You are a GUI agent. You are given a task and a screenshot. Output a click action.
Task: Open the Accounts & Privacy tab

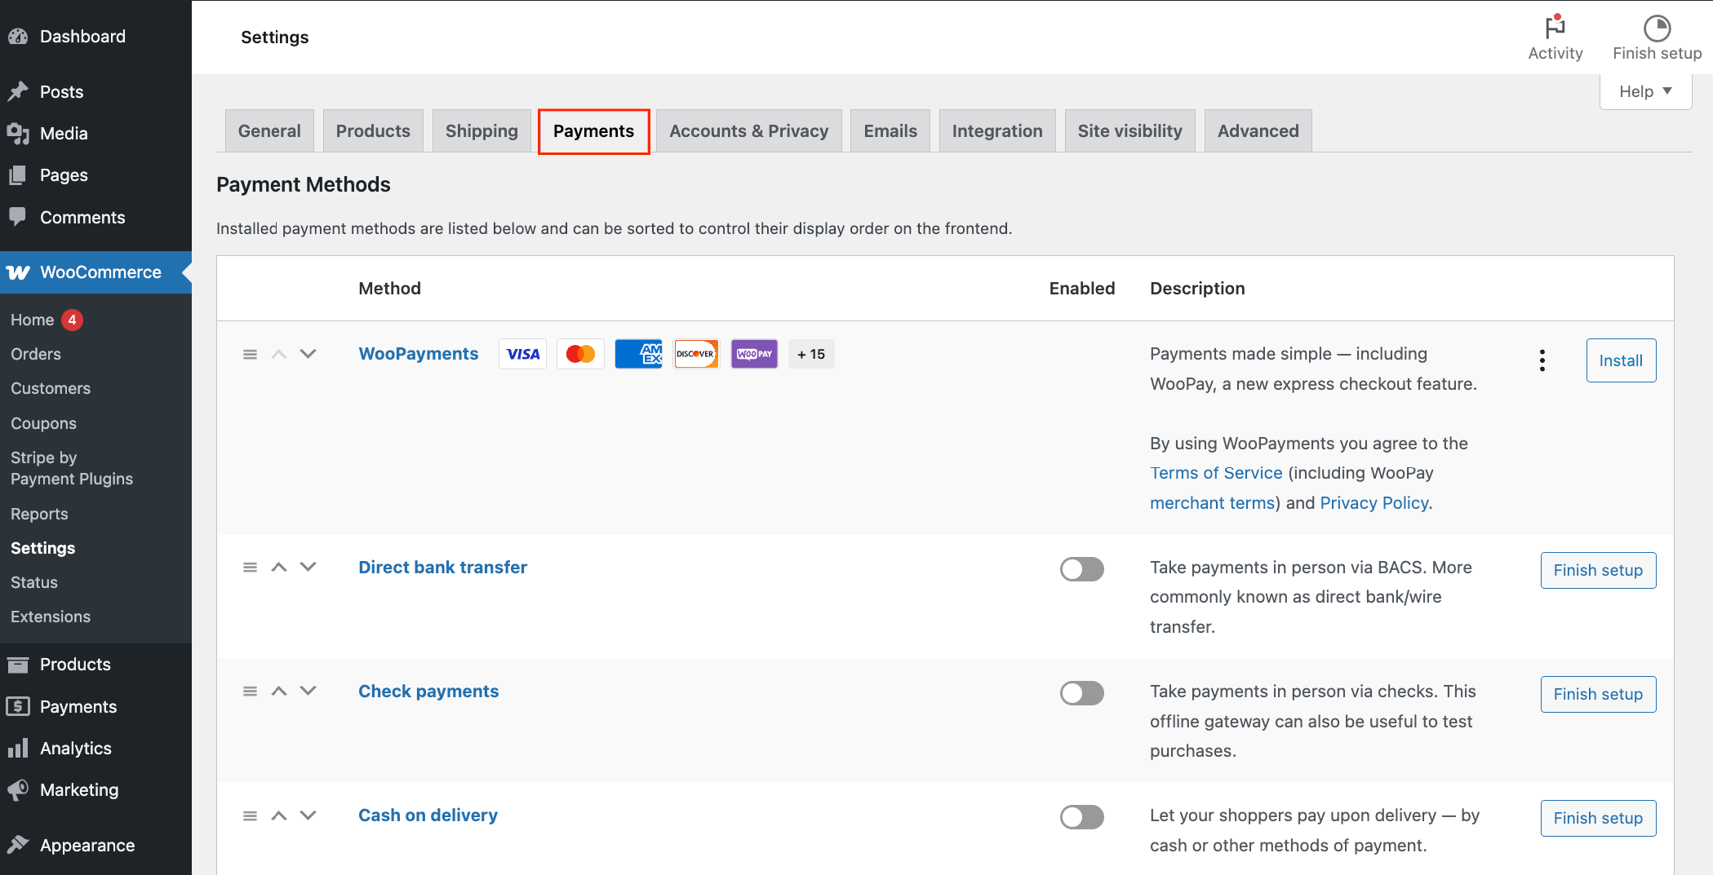pos(748,130)
